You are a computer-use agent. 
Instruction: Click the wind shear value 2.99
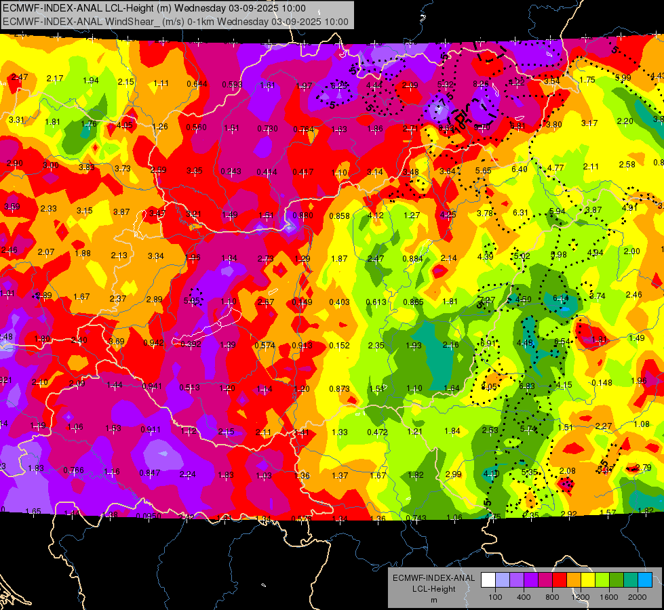453,474
